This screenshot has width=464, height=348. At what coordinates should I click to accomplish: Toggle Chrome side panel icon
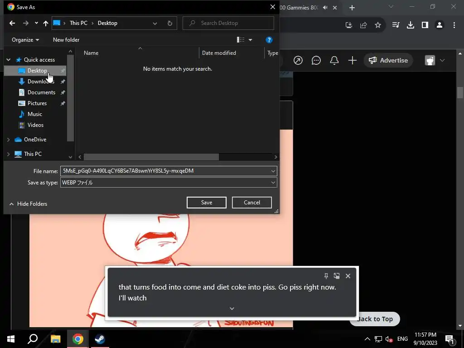(425, 25)
